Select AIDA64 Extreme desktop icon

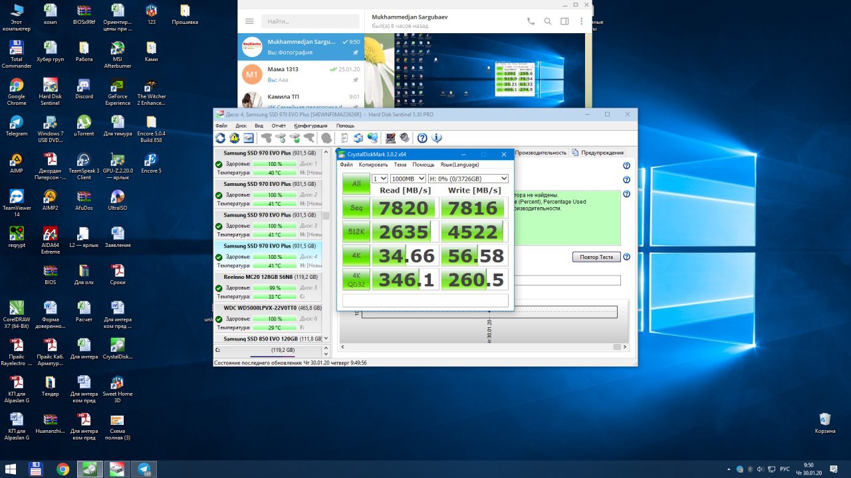[50, 240]
